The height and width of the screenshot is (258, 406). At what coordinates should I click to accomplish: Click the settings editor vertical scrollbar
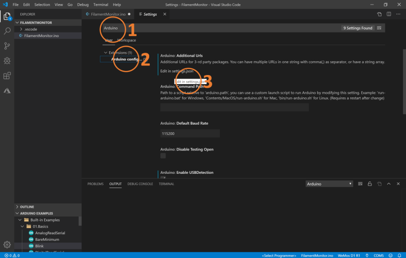(x=404, y=82)
